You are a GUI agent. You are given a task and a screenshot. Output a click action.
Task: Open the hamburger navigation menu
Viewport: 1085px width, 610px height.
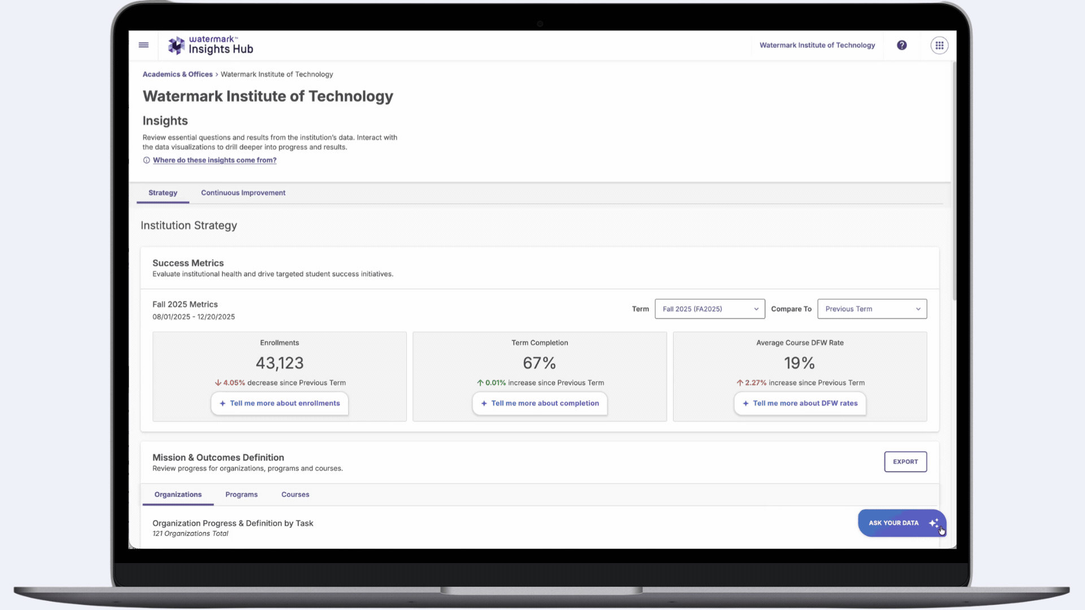click(144, 45)
